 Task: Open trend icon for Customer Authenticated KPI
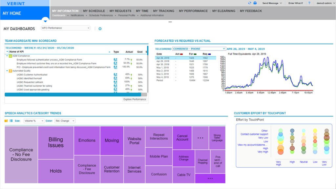click(x=115, y=75)
